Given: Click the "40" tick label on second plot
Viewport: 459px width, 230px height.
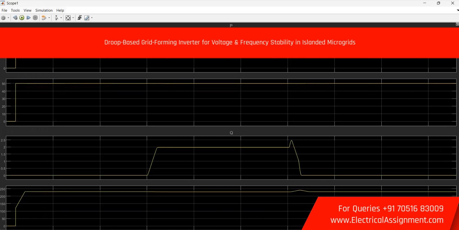Looking at the screenshot, I should point(4,91).
